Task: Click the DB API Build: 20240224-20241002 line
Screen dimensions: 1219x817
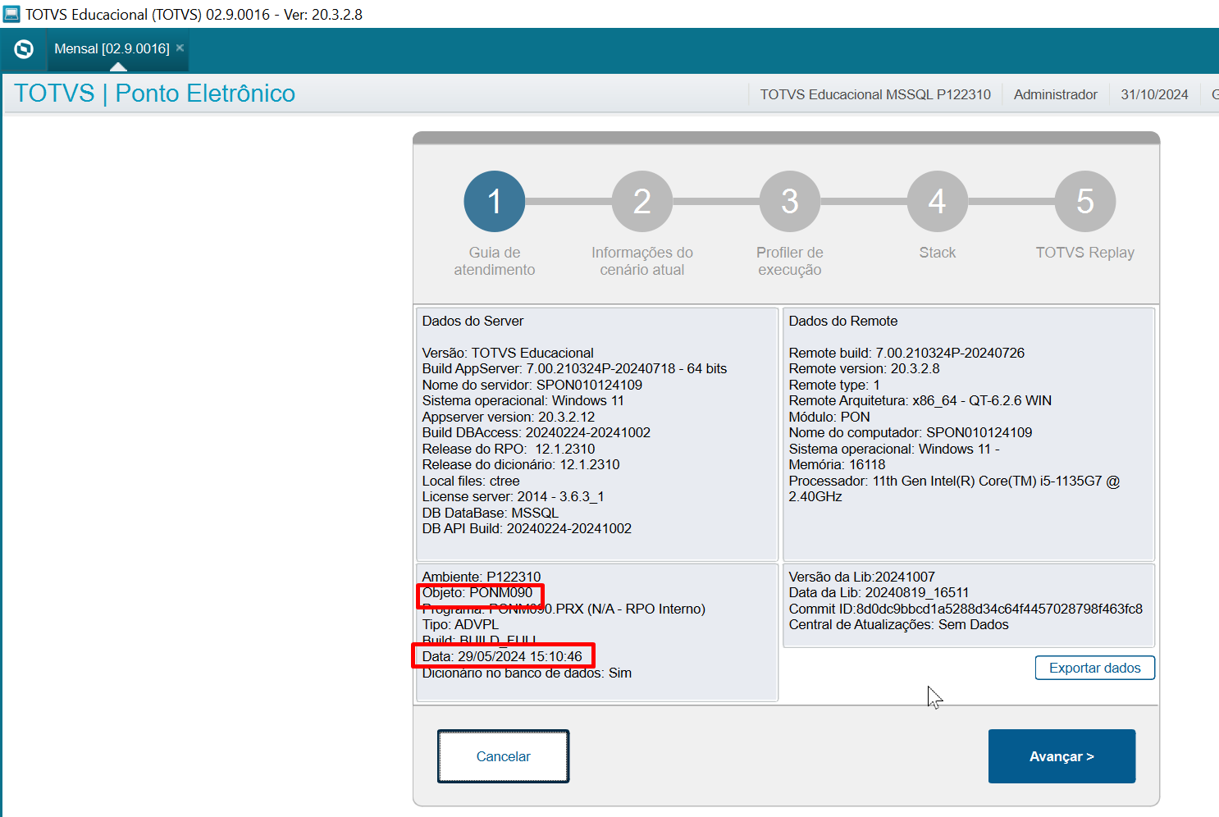Action: pos(527,528)
